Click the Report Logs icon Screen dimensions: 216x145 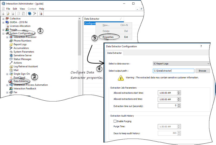11,44
